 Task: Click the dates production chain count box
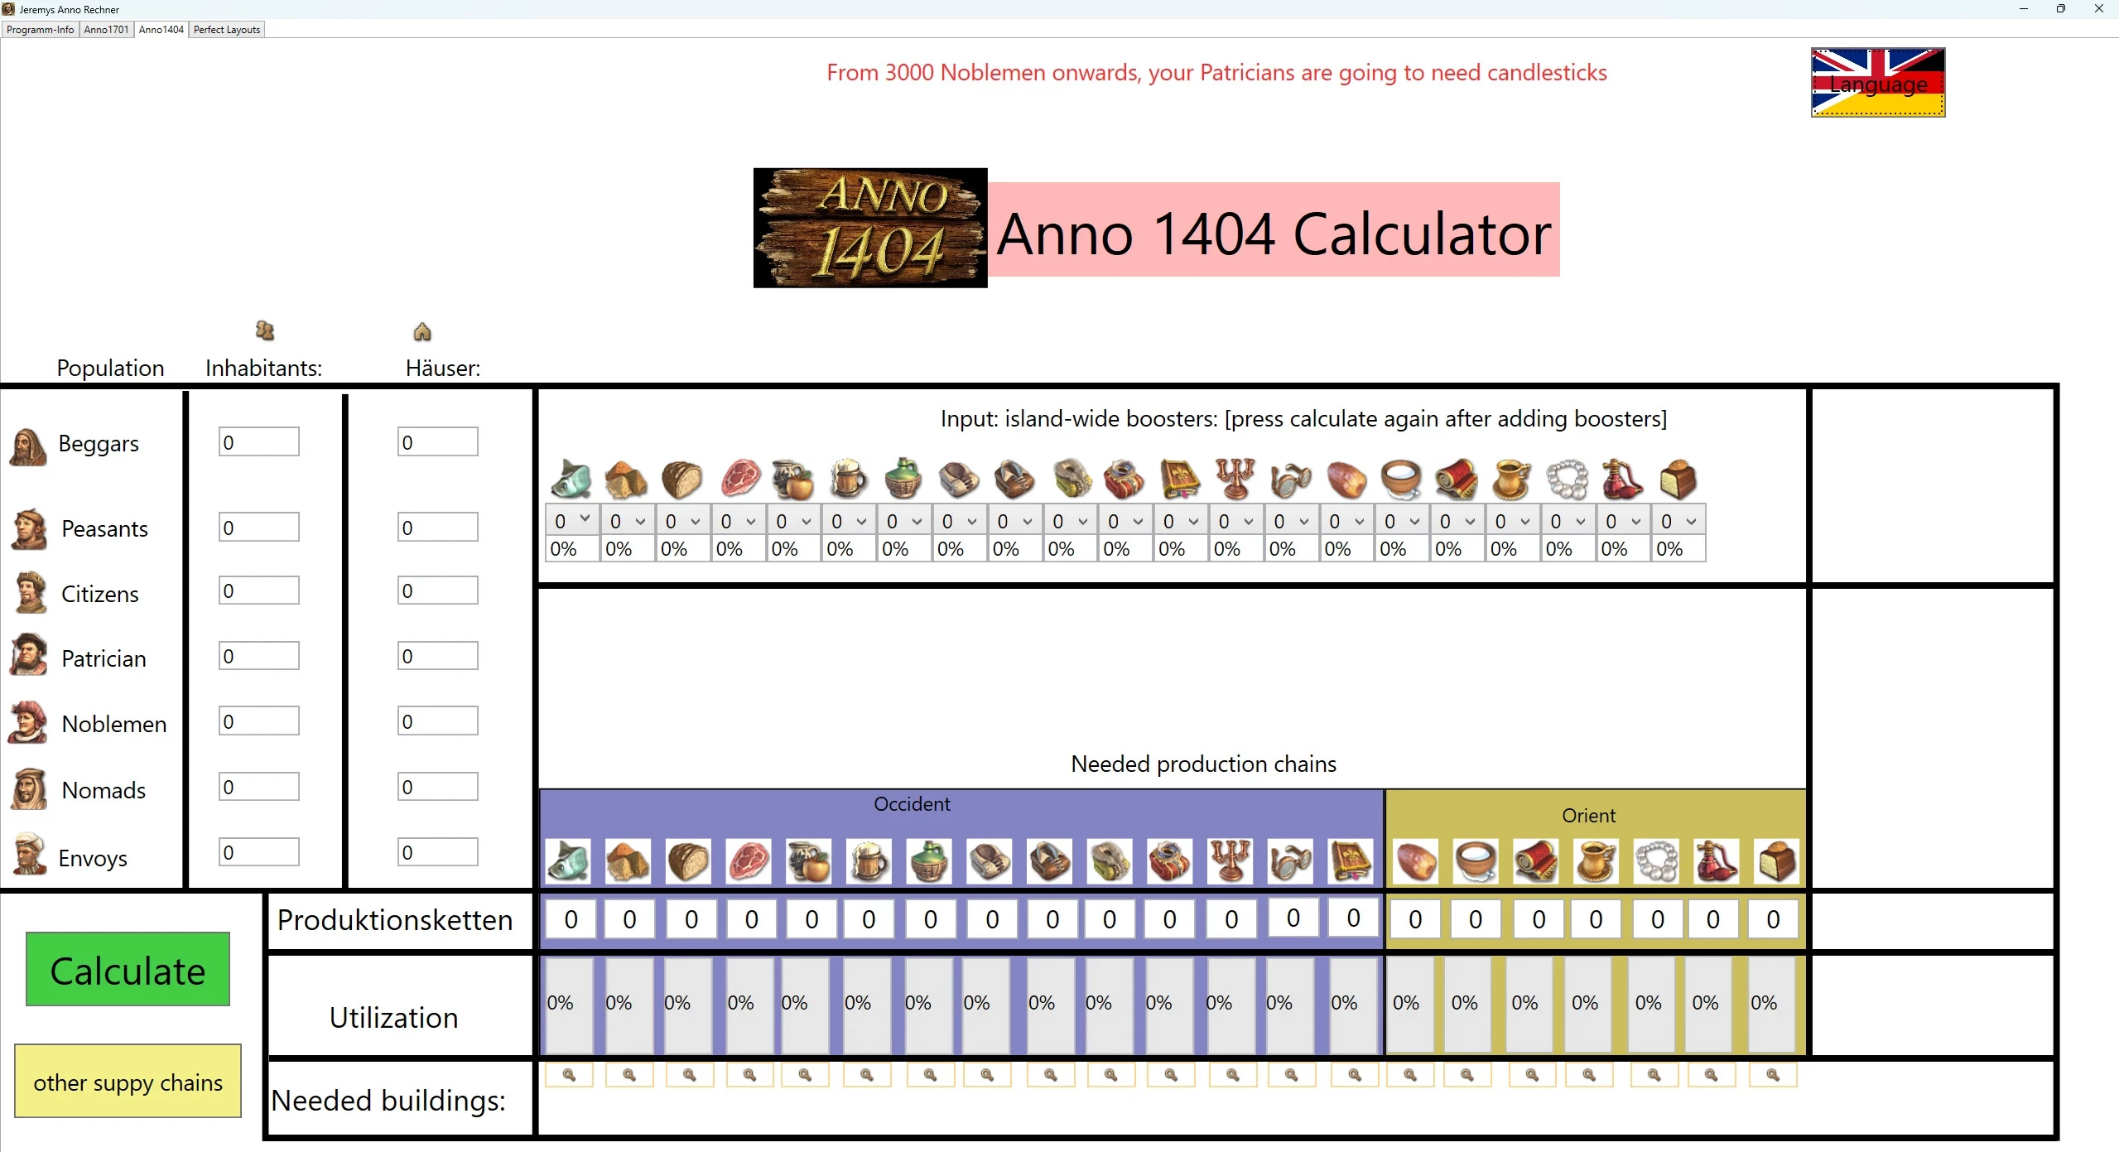click(1415, 919)
